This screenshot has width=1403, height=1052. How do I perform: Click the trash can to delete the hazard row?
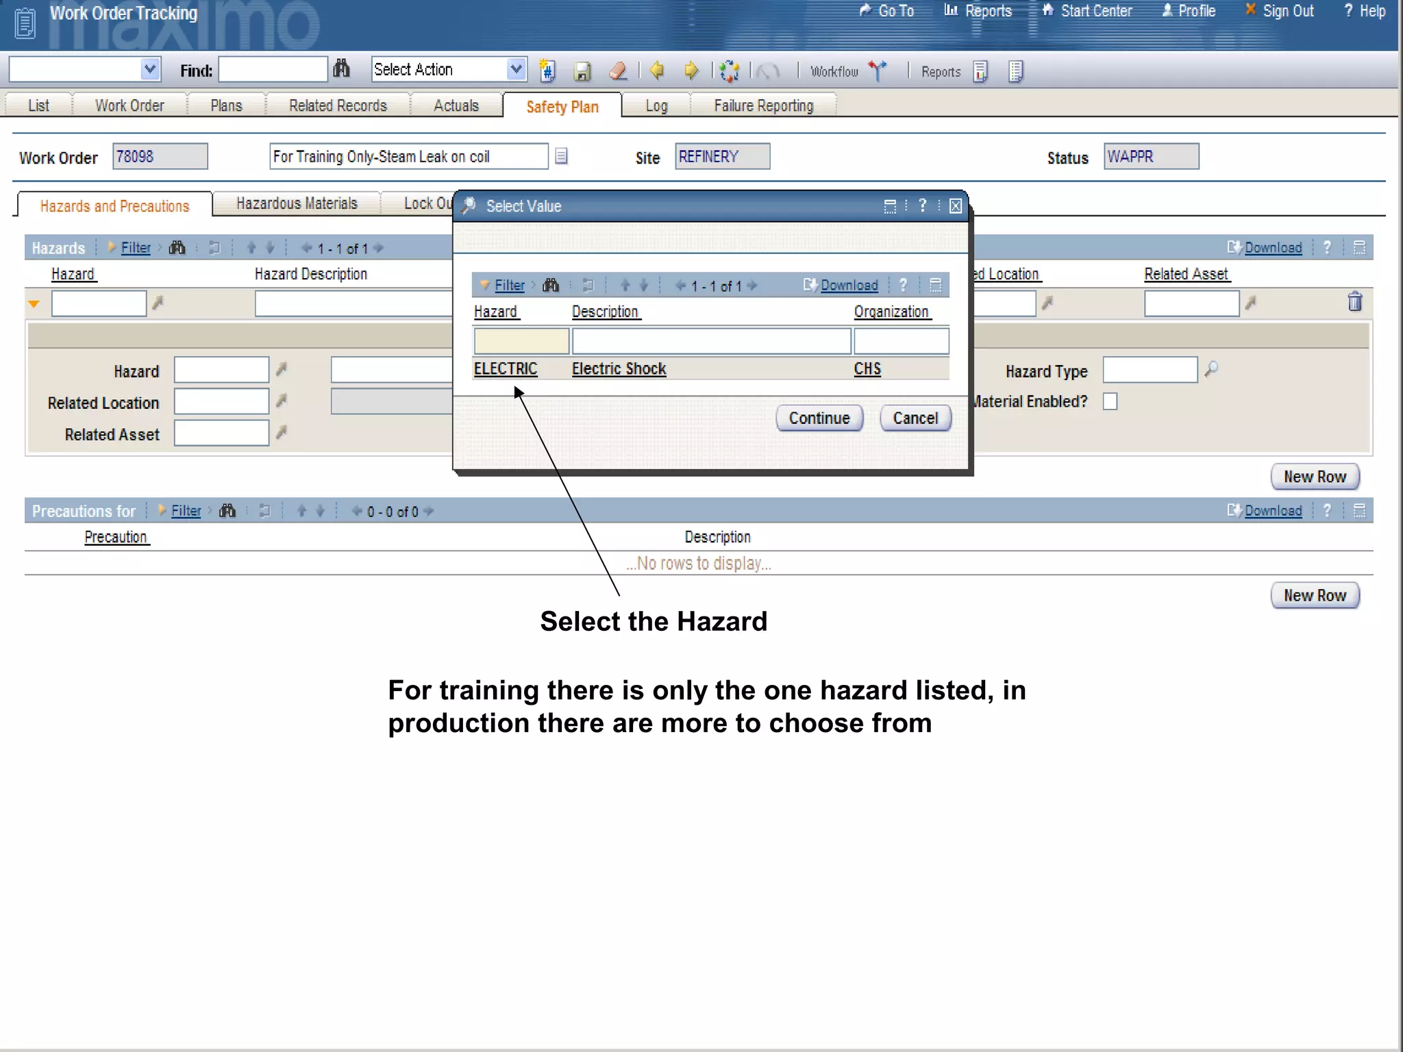tap(1354, 302)
